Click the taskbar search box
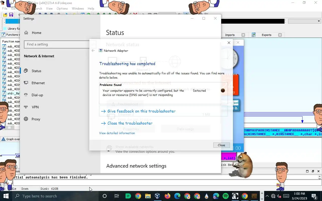Image resolution: width=322 pixels, height=201 pixels. (56, 196)
